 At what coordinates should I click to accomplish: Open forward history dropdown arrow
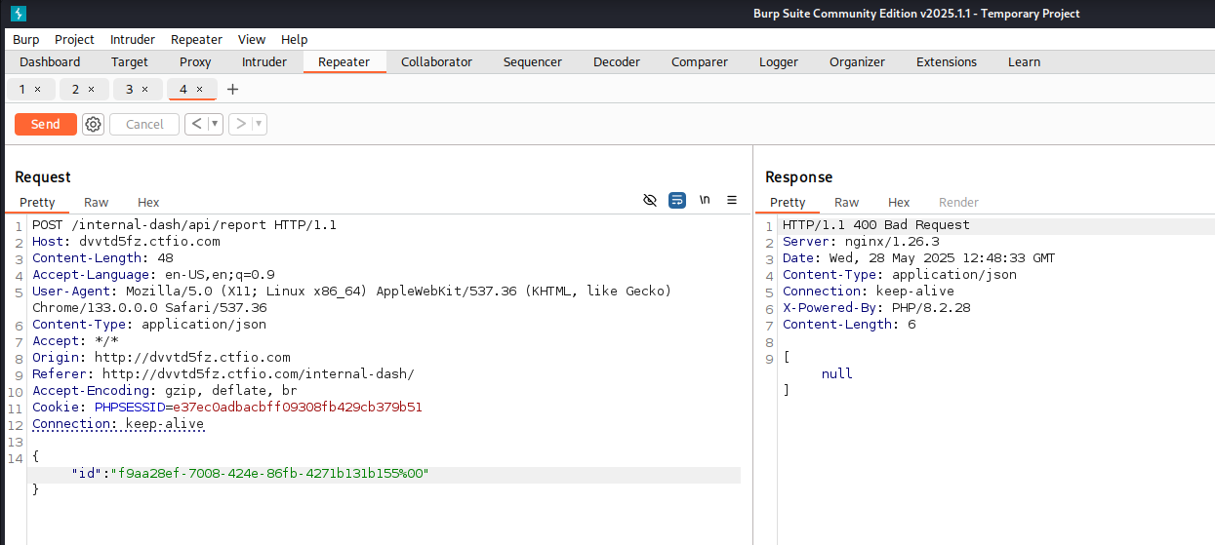pos(259,124)
